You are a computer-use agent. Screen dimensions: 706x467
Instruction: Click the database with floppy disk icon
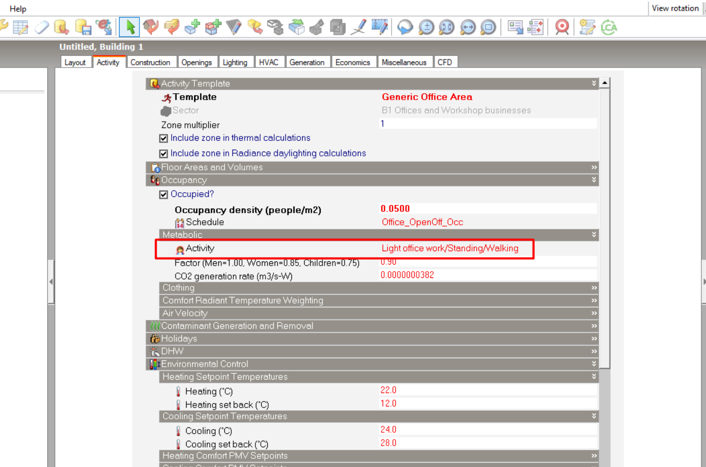coord(83,27)
